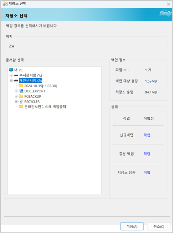
Task: Click the 내 PC computer icon
Action: coord(11,70)
